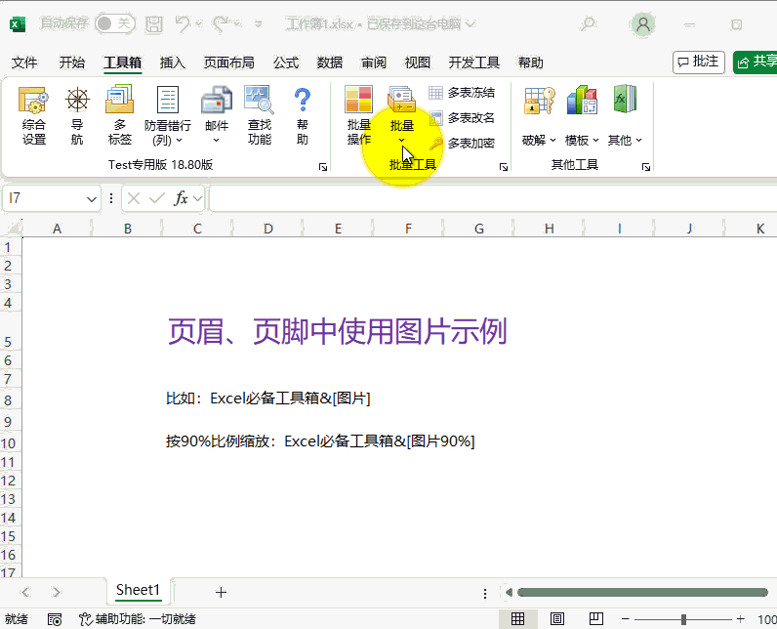Click the 导航 ship wheel icon

[x=77, y=115]
